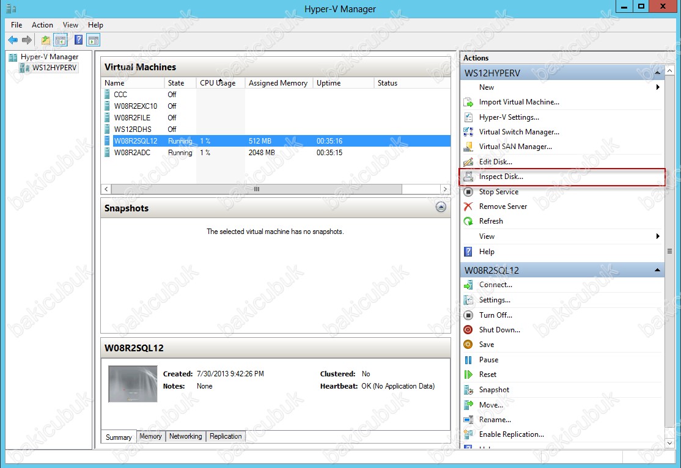Click the Forward arrow toolbar icon
681x468 pixels.
27,40
